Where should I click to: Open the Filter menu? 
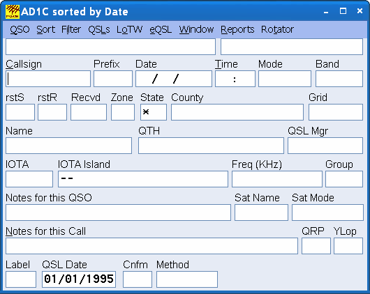click(x=71, y=30)
